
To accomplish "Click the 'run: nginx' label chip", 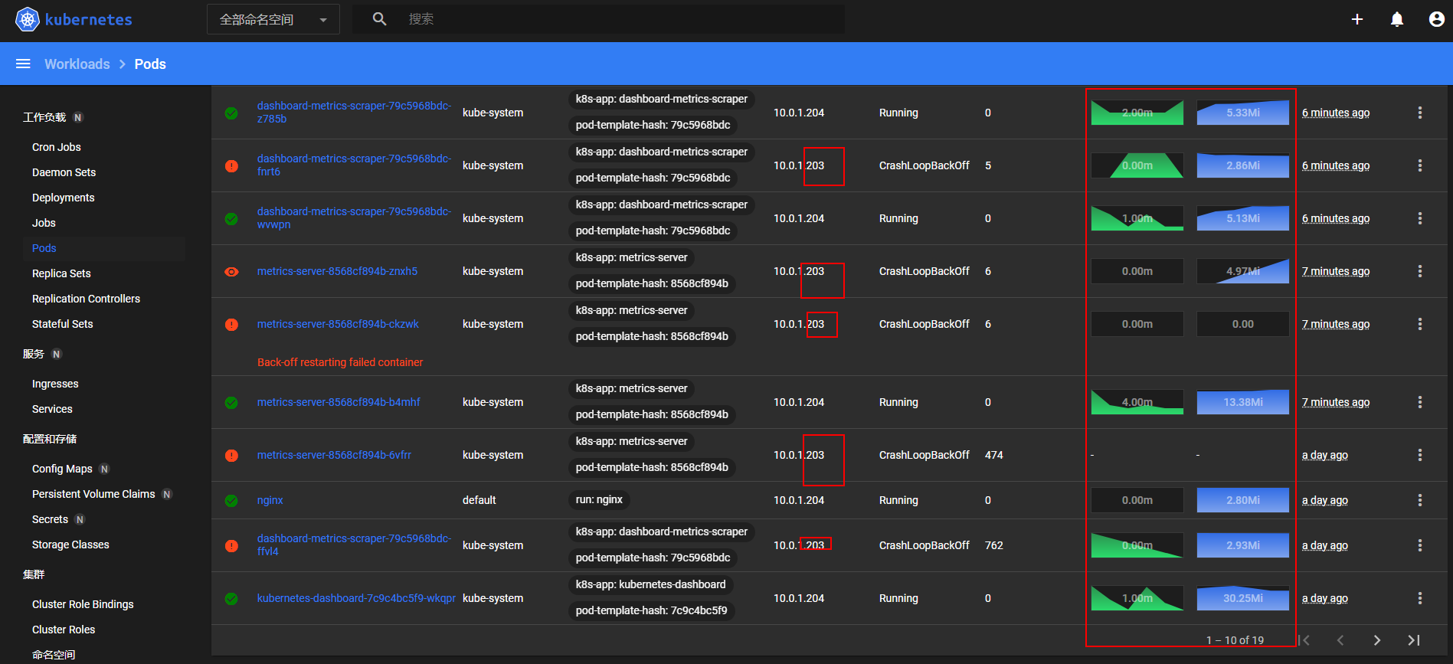I will tap(599, 500).
